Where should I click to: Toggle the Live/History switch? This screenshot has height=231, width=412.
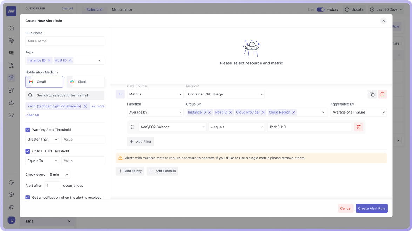320,9
